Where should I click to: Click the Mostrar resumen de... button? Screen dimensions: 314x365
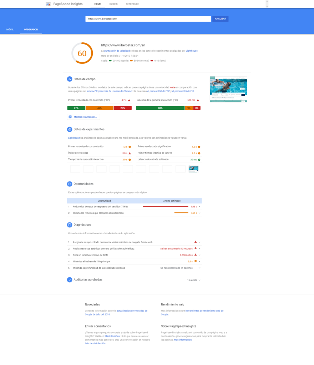pyautogui.click(x=83, y=117)
